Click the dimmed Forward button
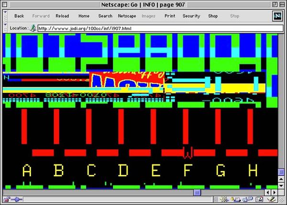Screen dimensions: 287x205 (x=41, y=16)
